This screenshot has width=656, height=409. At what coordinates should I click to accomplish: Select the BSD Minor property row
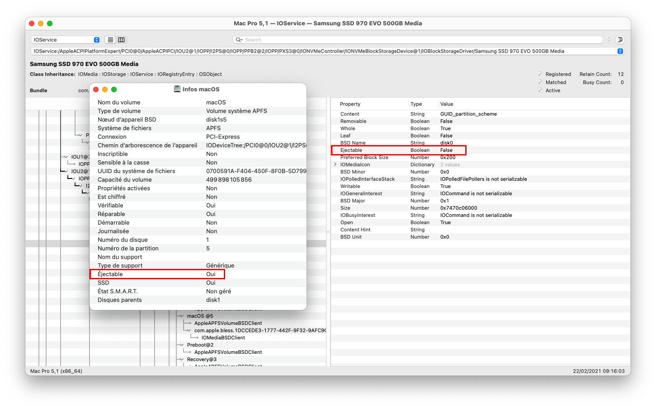coord(481,172)
